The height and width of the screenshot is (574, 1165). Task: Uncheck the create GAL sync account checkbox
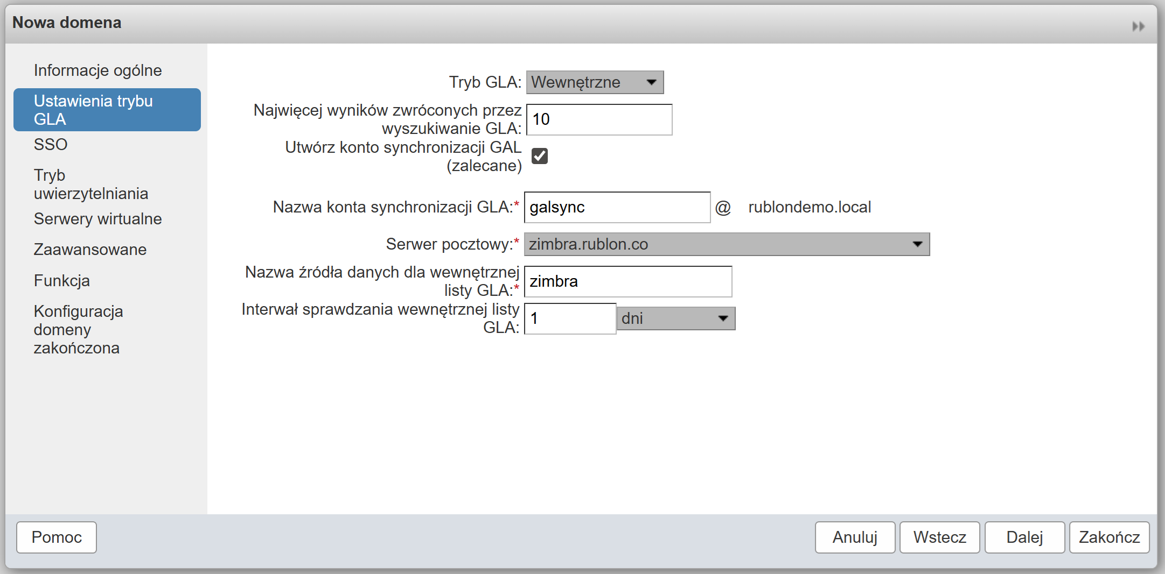coord(539,156)
